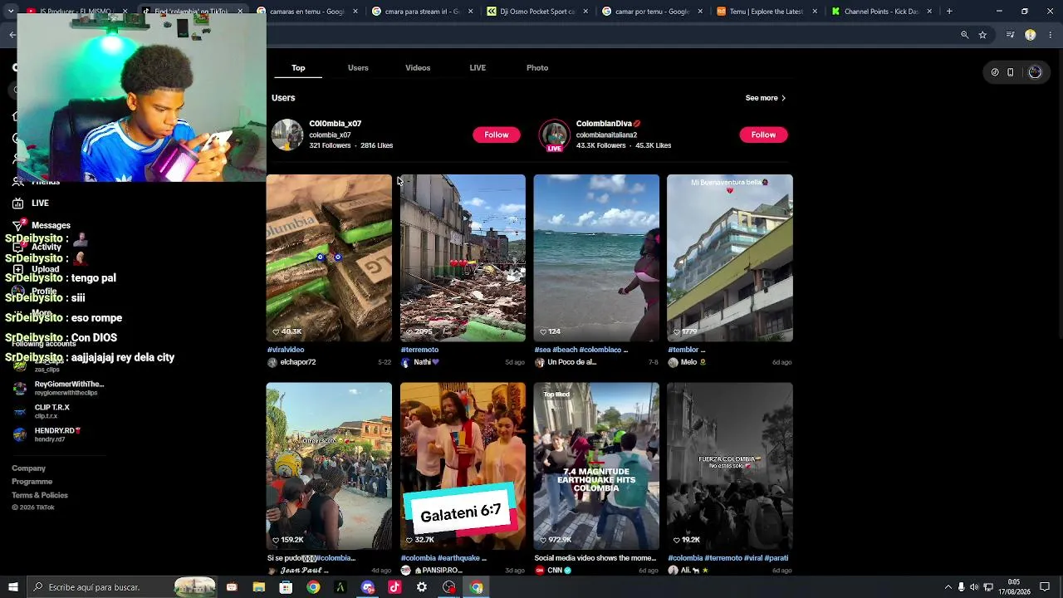Follow the ColombianDiva account
The image size is (1063, 598).
click(763, 135)
